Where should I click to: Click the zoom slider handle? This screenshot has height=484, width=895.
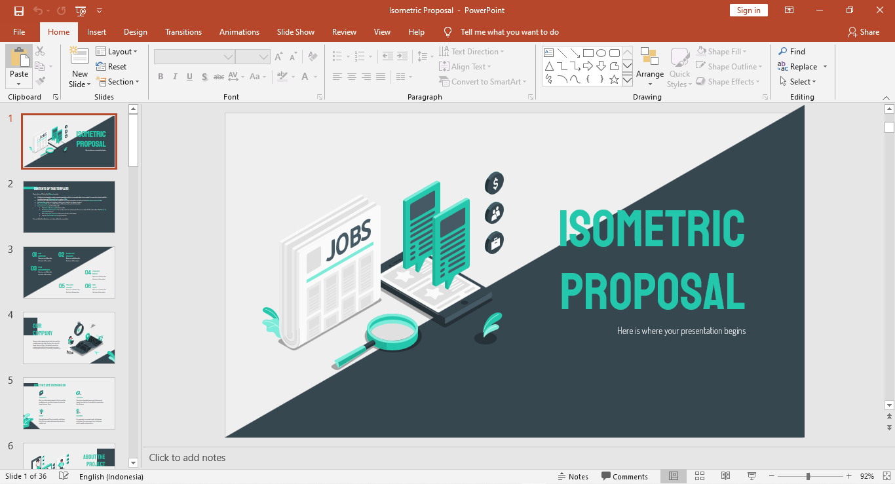pyautogui.click(x=809, y=476)
